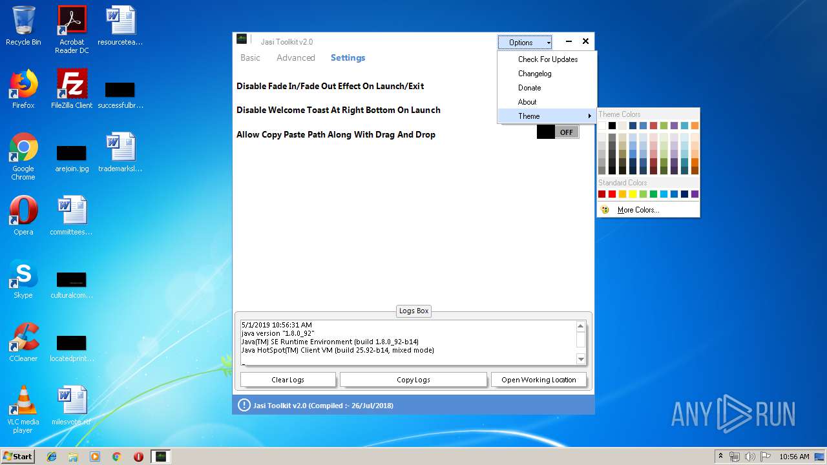Select the milesvote.rtf document icon
827x465 pixels.
[72, 406]
